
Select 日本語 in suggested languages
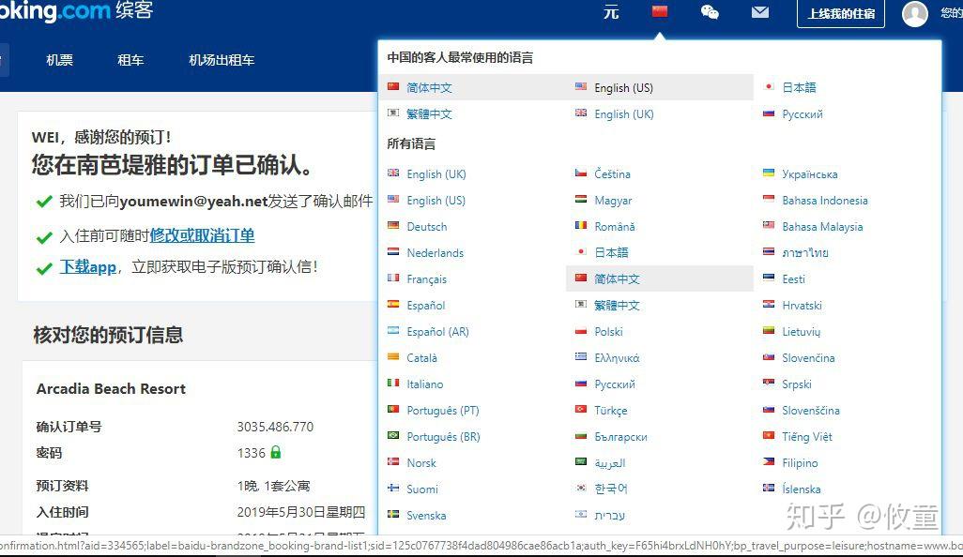[x=799, y=88]
